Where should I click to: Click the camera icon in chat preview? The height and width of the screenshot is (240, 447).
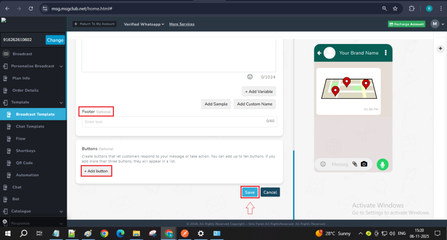[364, 164]
